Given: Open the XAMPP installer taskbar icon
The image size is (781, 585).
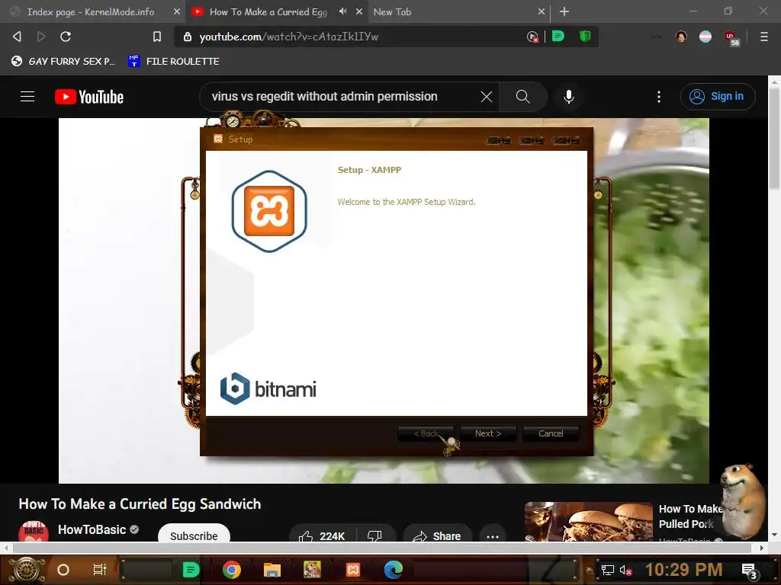Looking at the screenshot, I should (352, 570).
